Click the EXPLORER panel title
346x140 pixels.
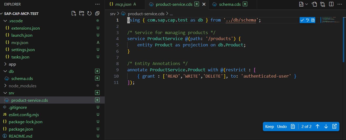pyautogui.click(x=12, y=4)
